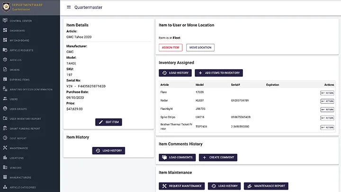Return the Spike Strips item
Image resolution: width=341 pixels, height=192 pixels.
point(327,118)
